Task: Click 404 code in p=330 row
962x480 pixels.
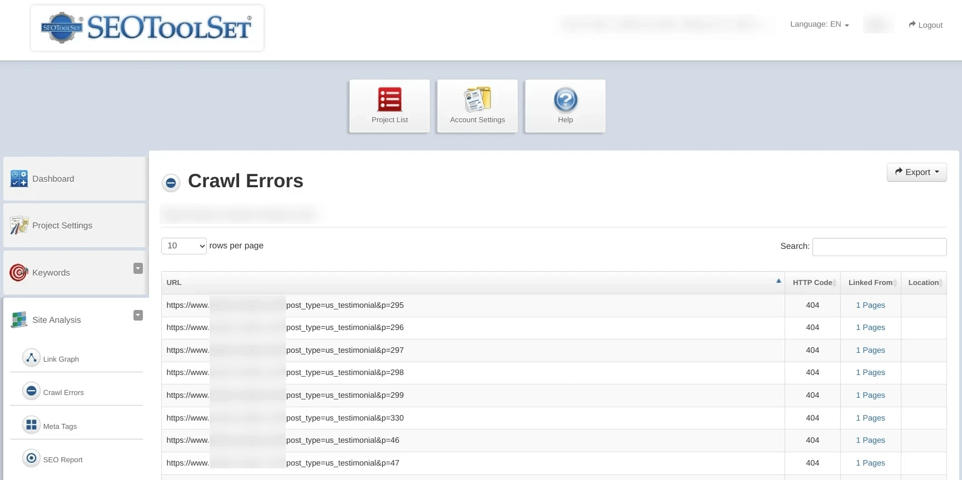Action: click(812, 418)
